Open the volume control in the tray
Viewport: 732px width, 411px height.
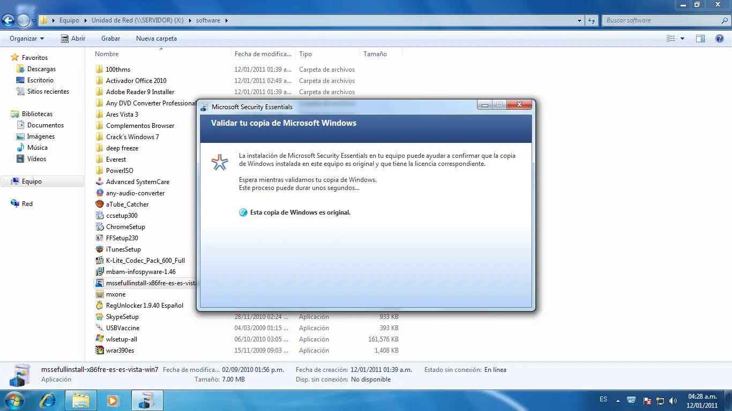pyautogui.click(x=673, y=400)
